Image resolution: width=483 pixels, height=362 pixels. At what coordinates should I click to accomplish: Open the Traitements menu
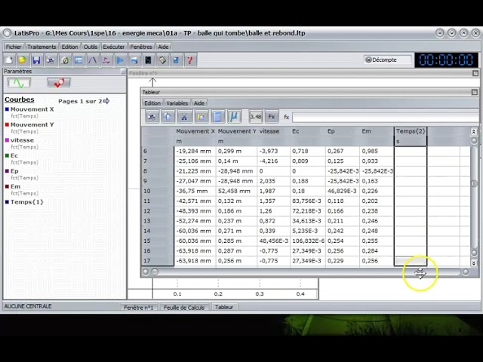(42, 47)
